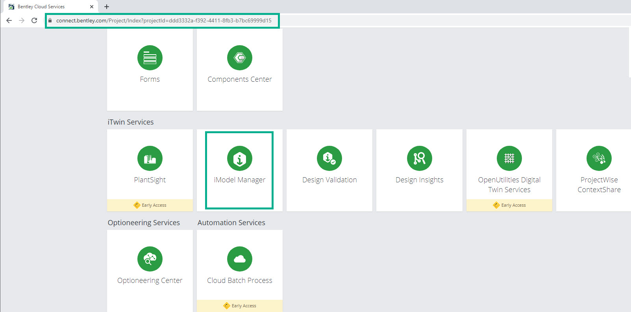The image size is (631, 312).
Task: Open the Optioneering Center icon
Action: pyautogui.click(x=150, y=259)
